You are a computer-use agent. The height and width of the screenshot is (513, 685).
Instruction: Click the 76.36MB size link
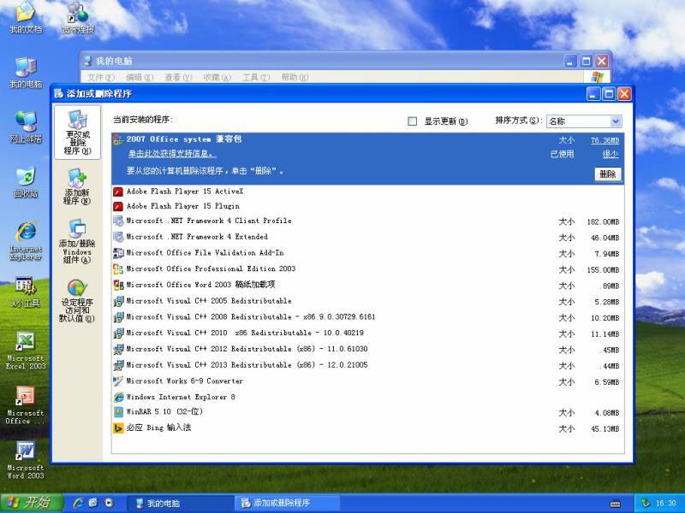(605, 140)
